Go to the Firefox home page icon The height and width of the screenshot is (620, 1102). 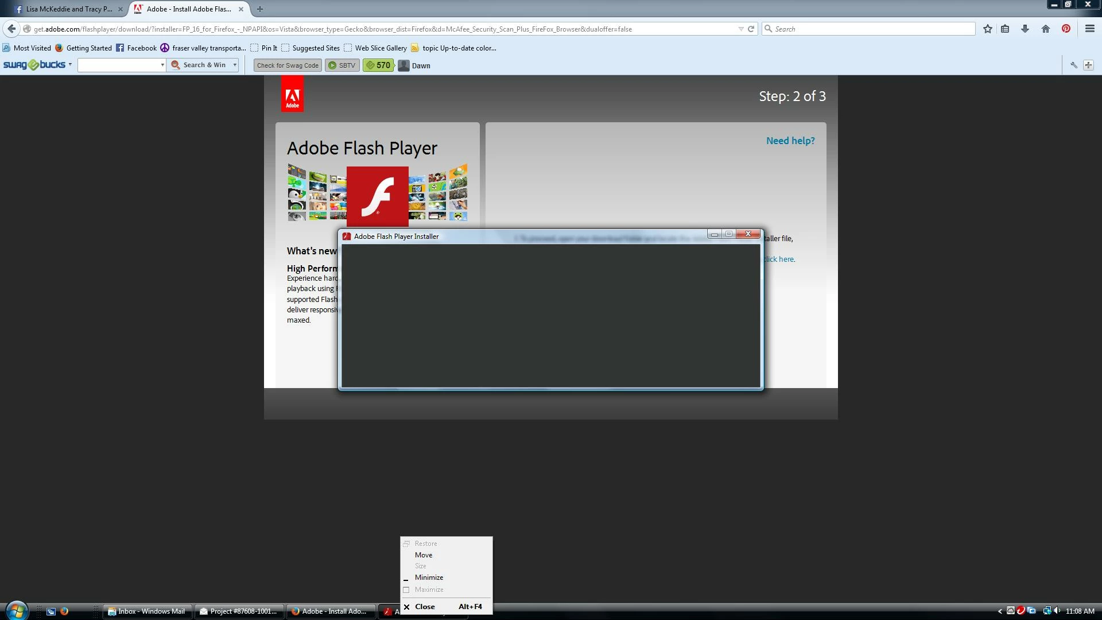tap(1046, 29)
